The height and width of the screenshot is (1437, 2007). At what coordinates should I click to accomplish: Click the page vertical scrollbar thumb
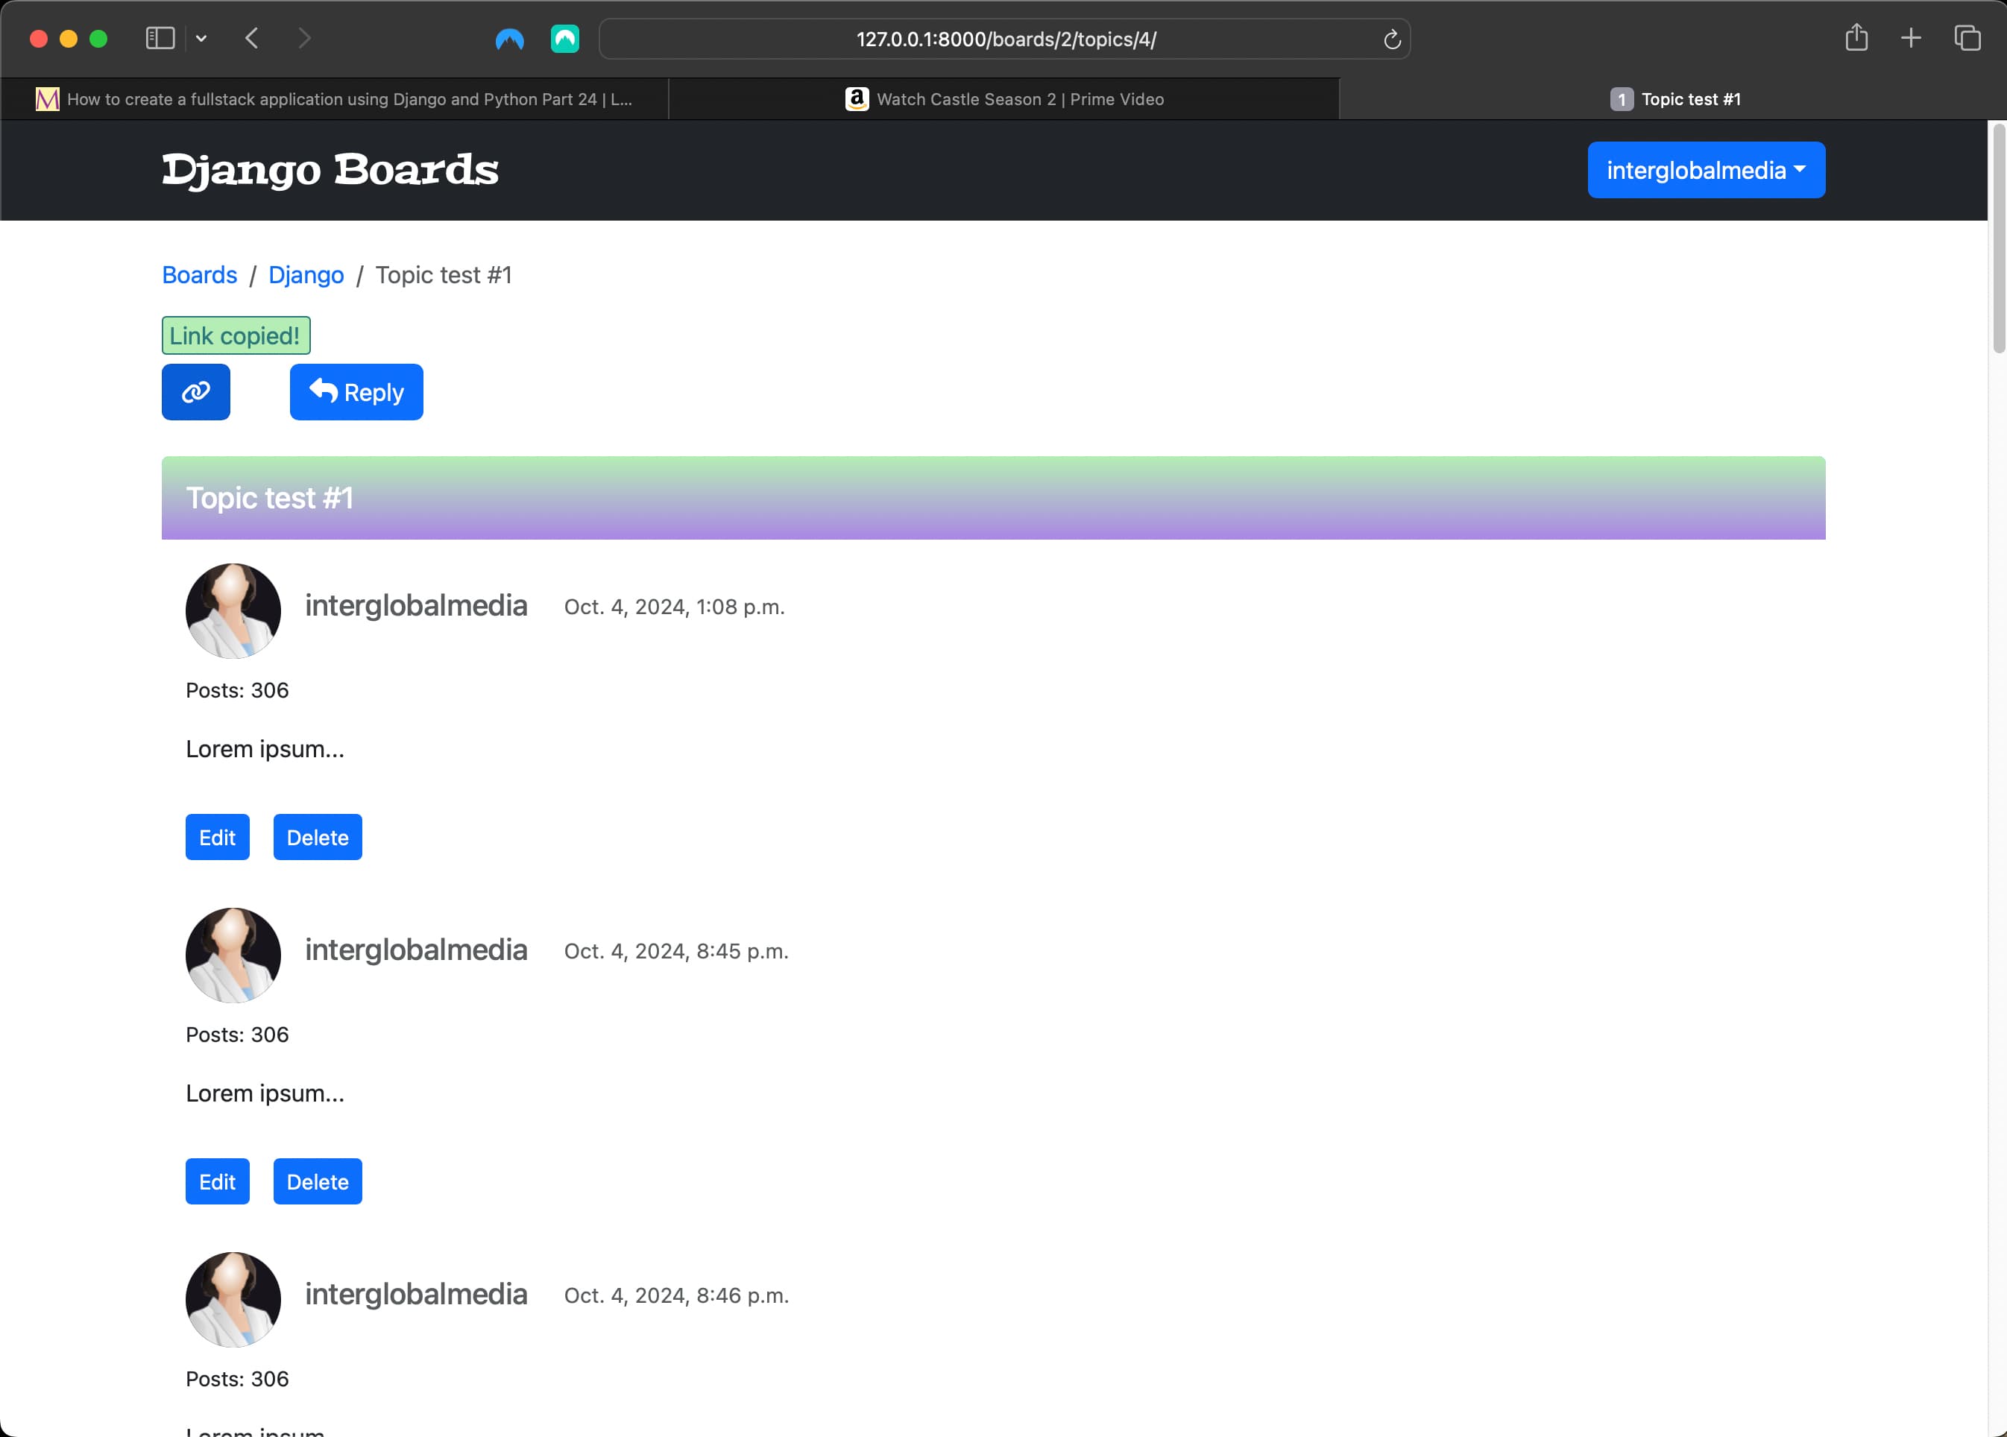click(1998, 239)
